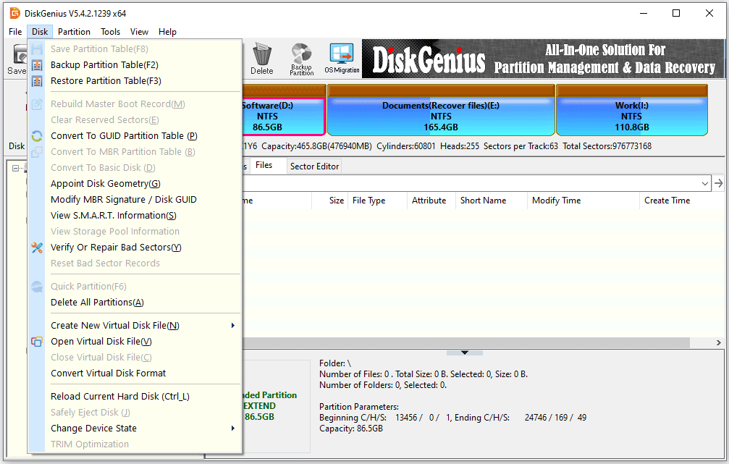Viewport: 729px width, 464px height.
Task: Click the Delete toolbar icon
Action: point(262,59)
